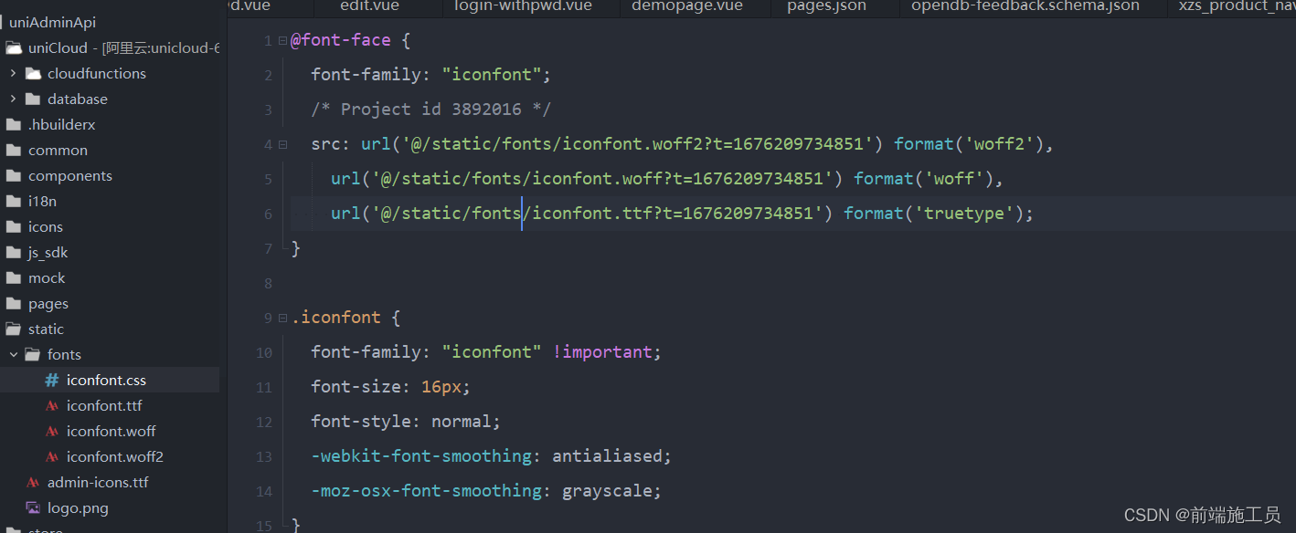Open the demopage.vue tab
This screenshot has height=533, width=1296.
(x=686, y=7)
